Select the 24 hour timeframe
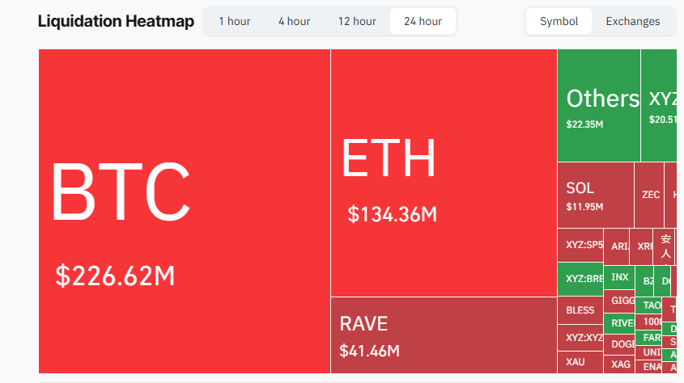 pos(423,21)
